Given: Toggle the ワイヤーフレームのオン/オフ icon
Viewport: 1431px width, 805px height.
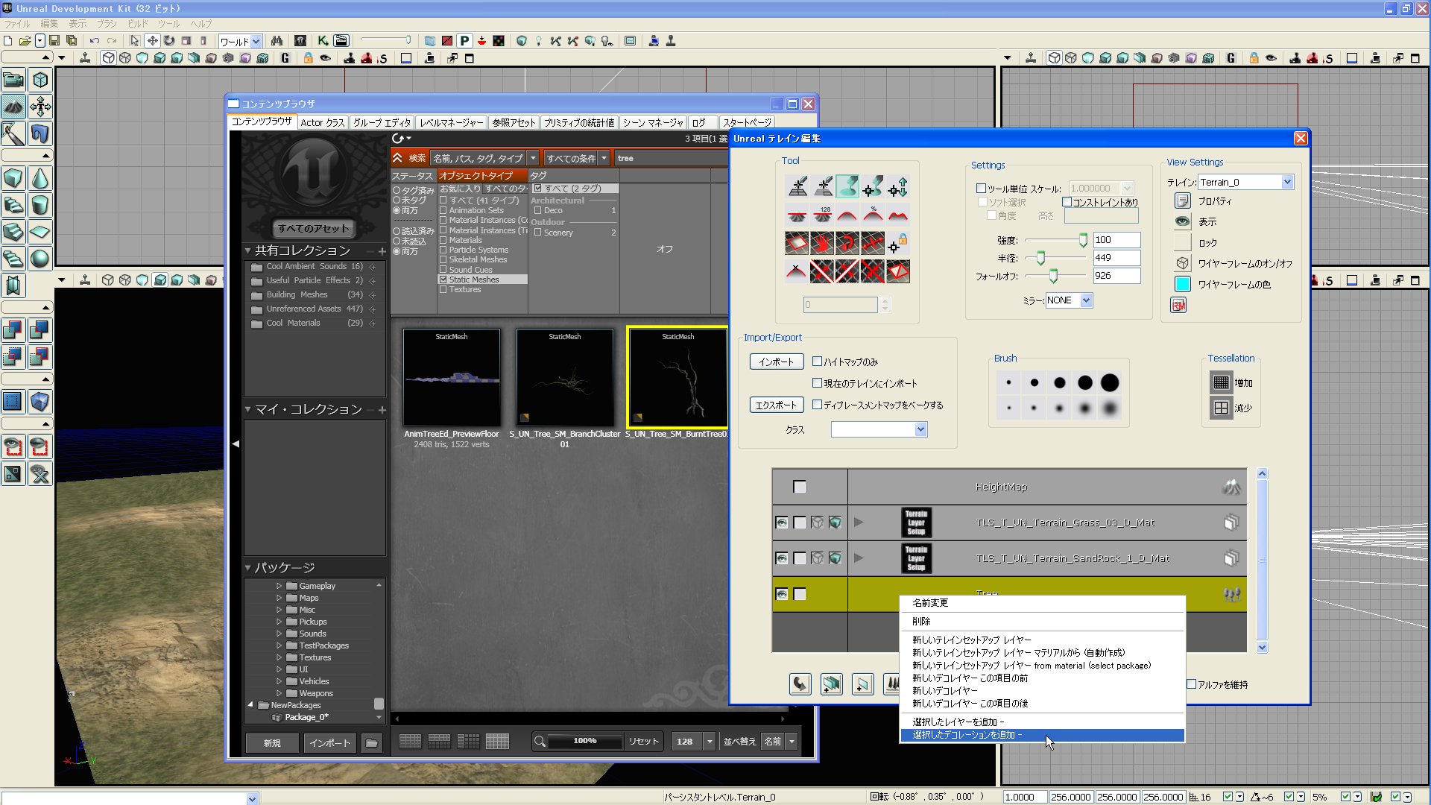Looking at the screenshot, I should click(x=1183, y=264).
